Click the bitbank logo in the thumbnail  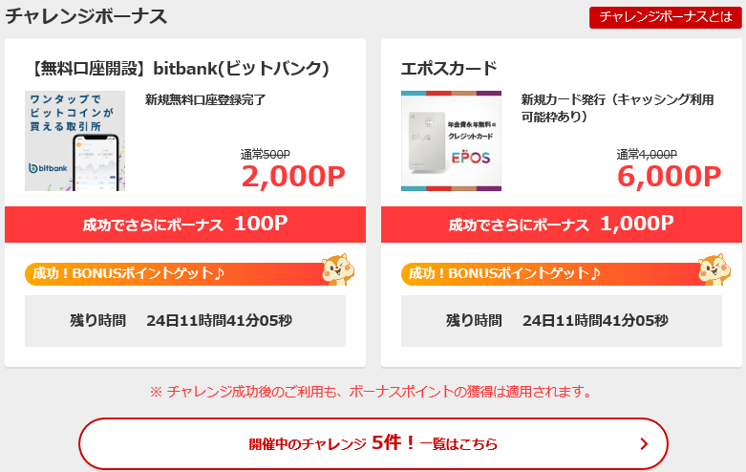(48, 168)
